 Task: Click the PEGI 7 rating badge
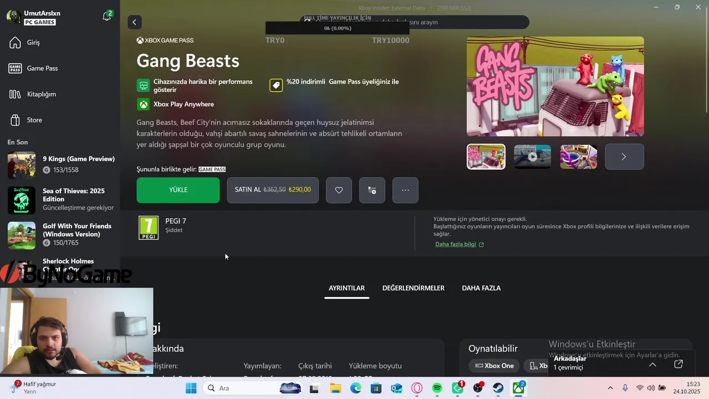tap(148, 228)
